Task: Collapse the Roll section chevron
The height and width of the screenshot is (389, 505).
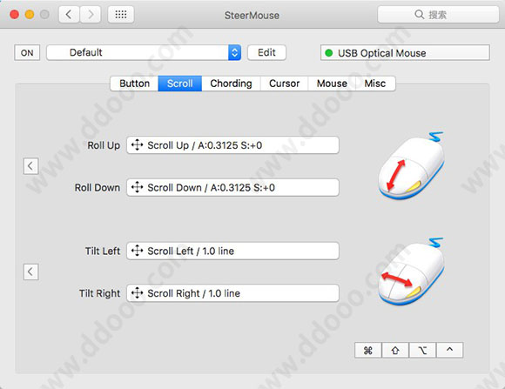Action: tap(31, 166)
